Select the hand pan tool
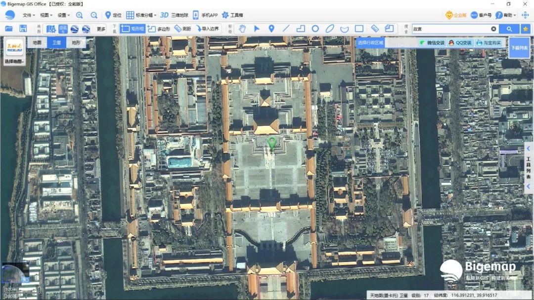This screenshot has width=534, height=300. pos(242,29)
